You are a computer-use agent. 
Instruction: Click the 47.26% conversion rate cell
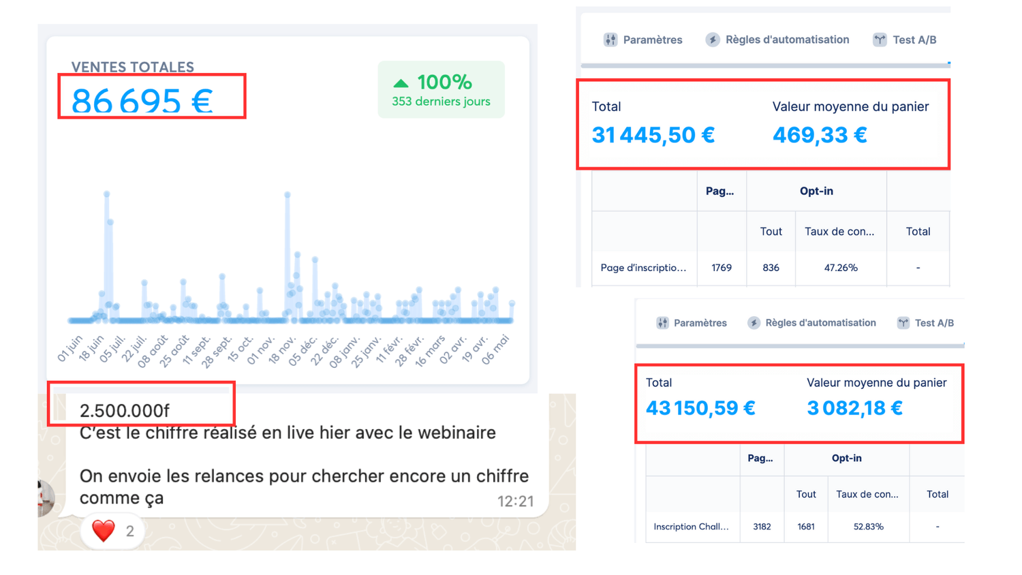point(841,268)
